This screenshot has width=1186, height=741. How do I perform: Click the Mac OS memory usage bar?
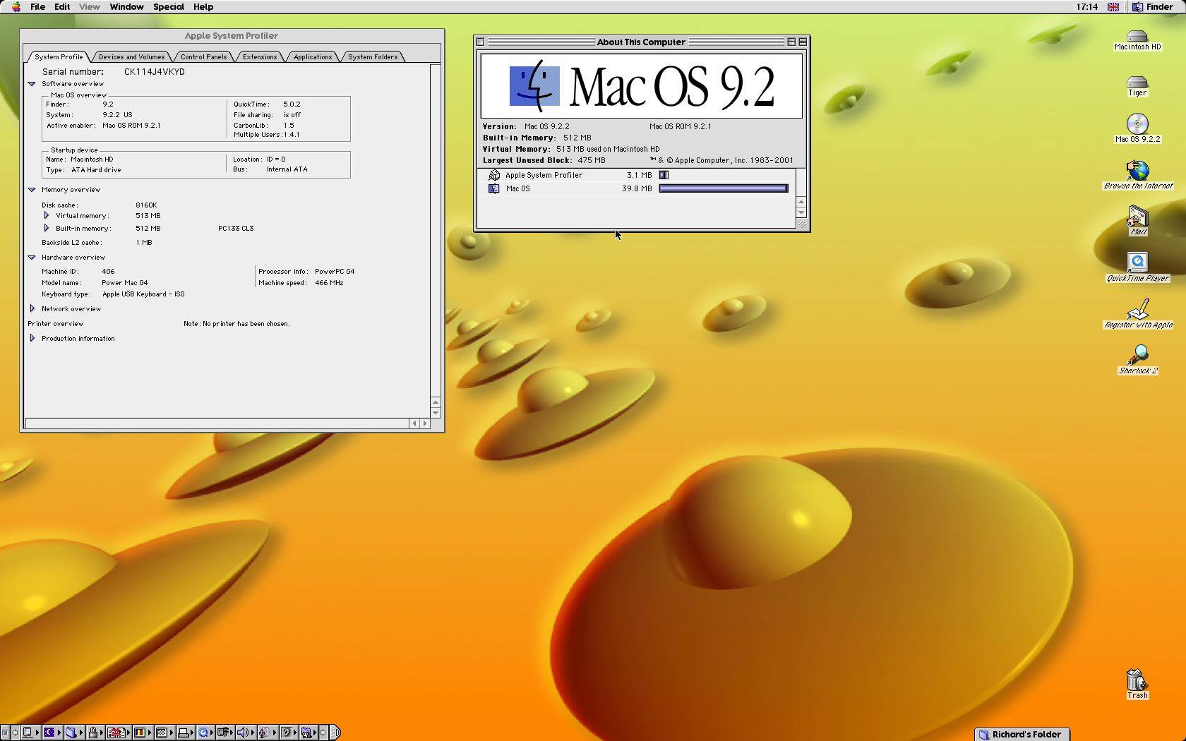(x=724, y=188)
